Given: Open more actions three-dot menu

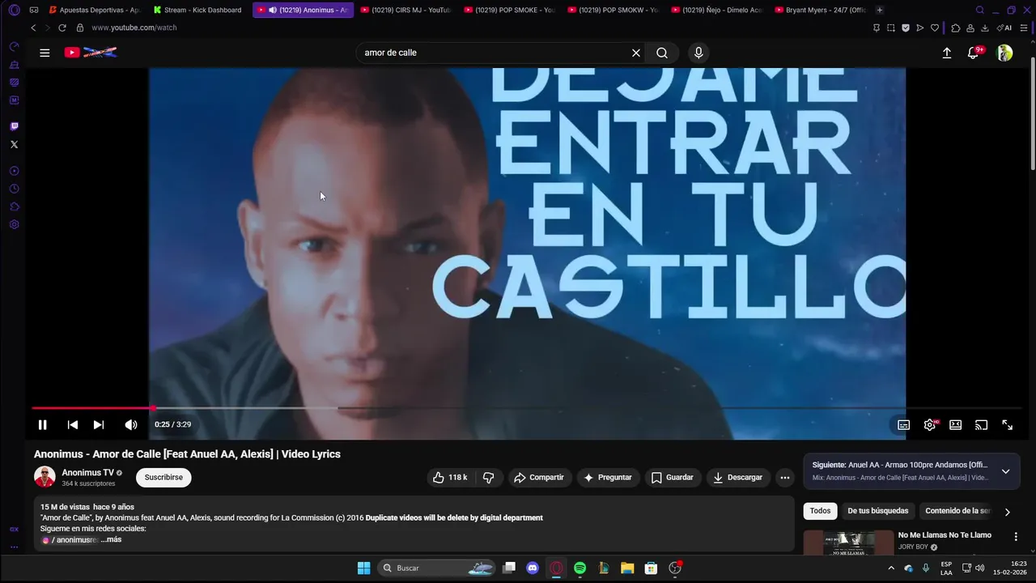Looking at the screenshot, I should click(x=784, y=478).
